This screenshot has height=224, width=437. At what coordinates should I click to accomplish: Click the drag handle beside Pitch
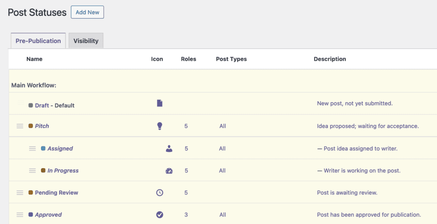click(x=20, y=126)
